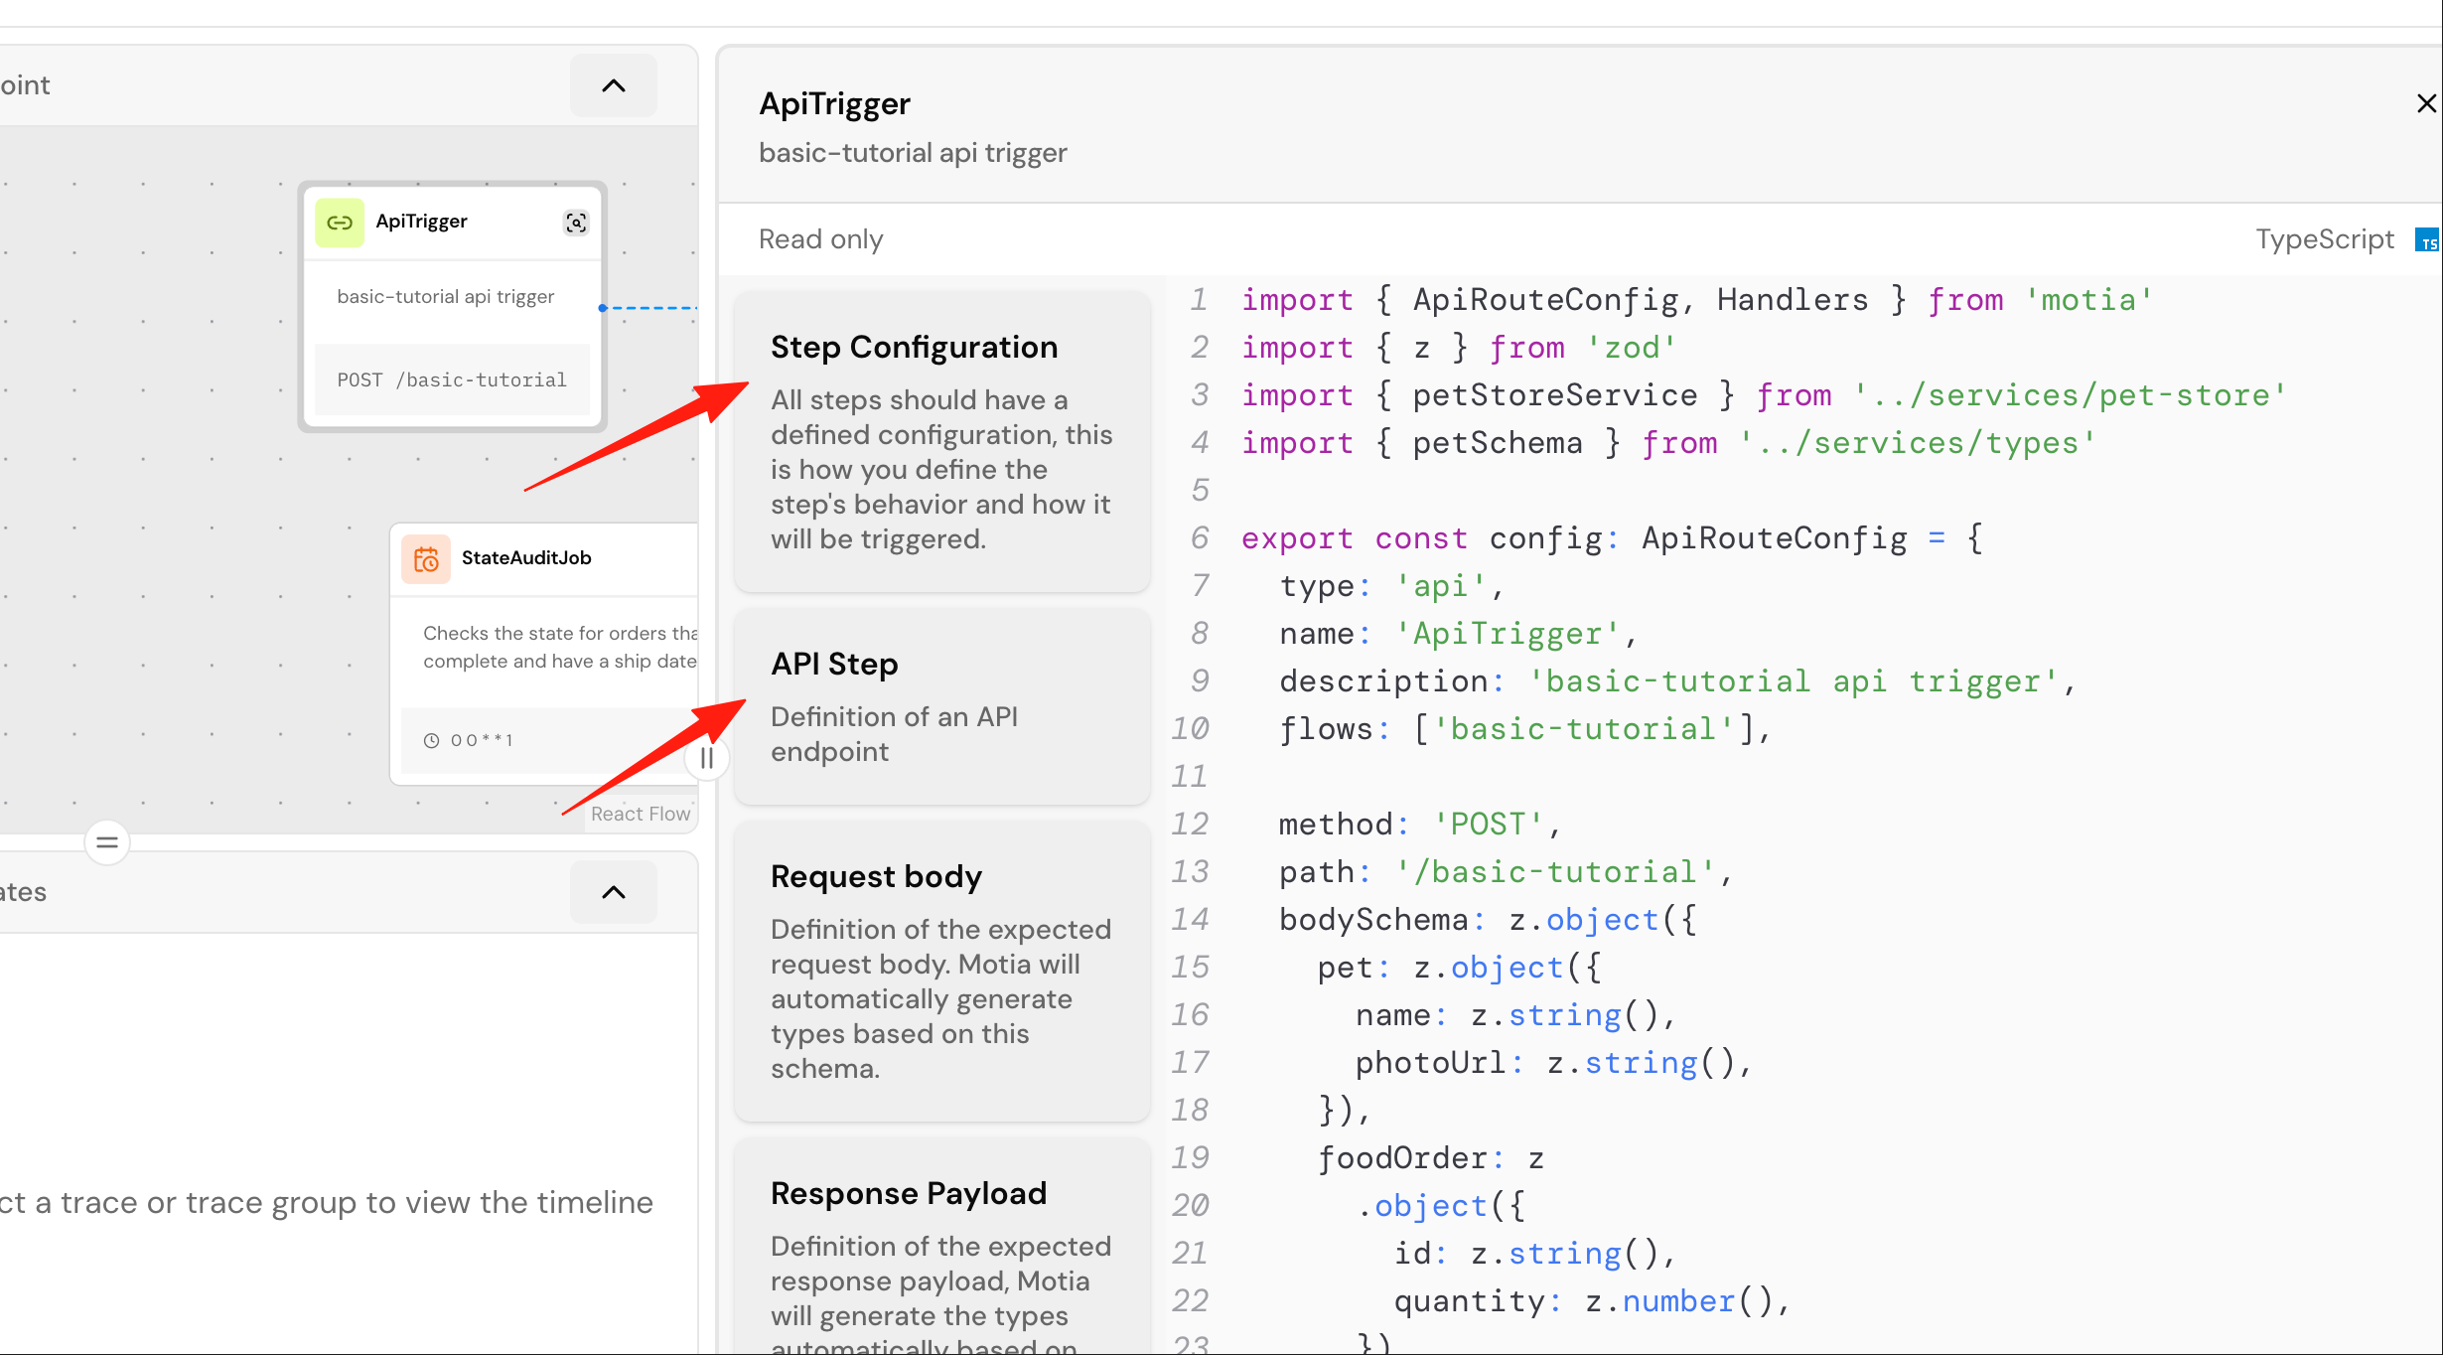Click the cron clock icon in StateAuditJob

pyautogui.click(x=431, y=740)
